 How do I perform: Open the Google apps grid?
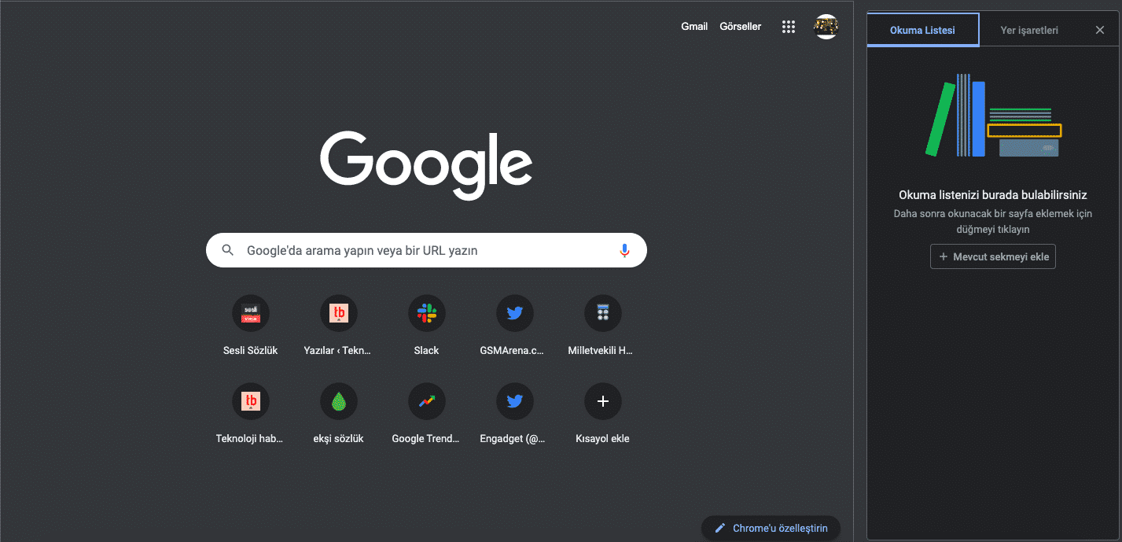click(x=789, y=27)
